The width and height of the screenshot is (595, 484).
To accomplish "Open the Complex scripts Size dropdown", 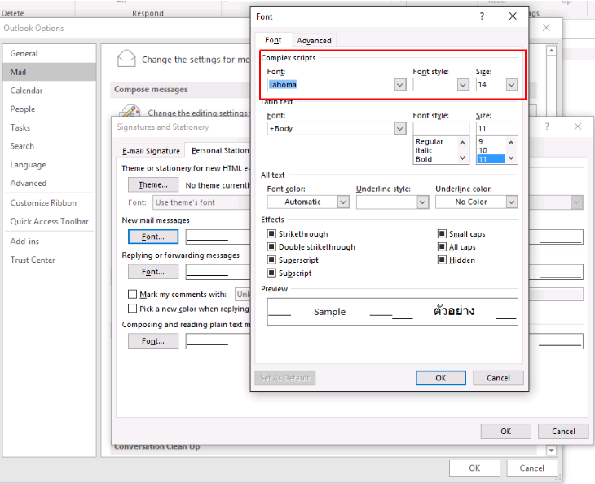I will [x=511, y=85].
